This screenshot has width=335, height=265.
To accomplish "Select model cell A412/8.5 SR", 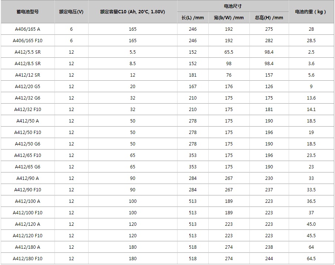I will pos(27,64).
